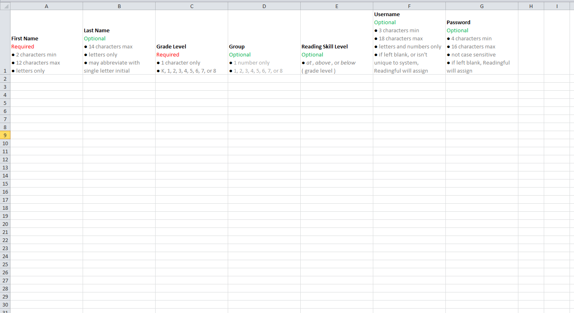Select the row 20 header
Image resolution: width=574 pixels, height=313 pixels.
coord(5,224)
